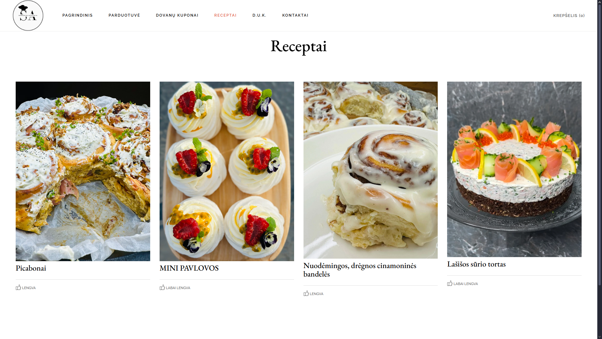Open the Pagrindinis menu item
This screenshot has height=339, width=602.
point(77,15)
